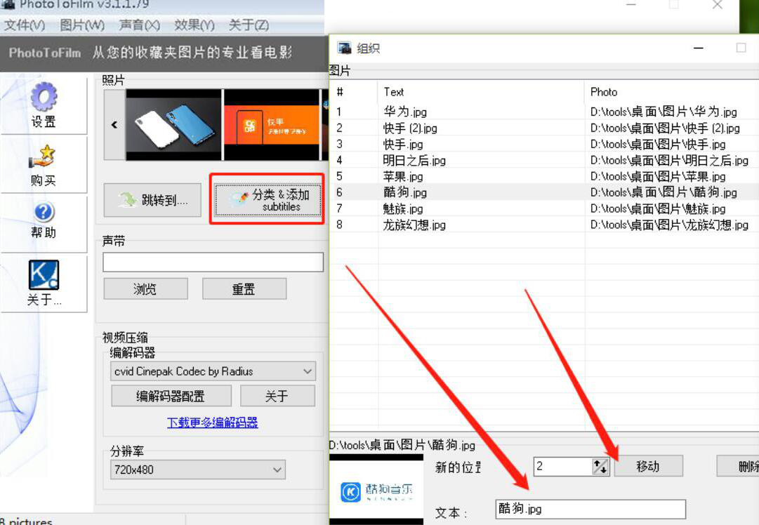Select the phone cases photo thumbnail

173,125
